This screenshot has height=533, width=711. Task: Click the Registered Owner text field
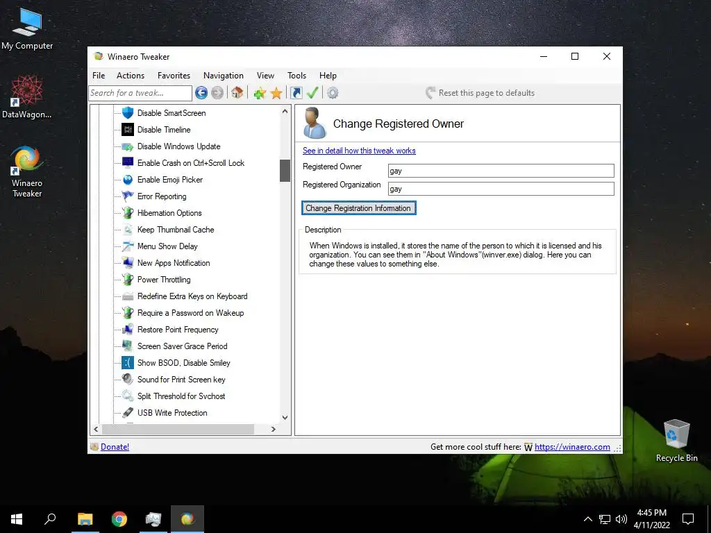tap(501, 171)
